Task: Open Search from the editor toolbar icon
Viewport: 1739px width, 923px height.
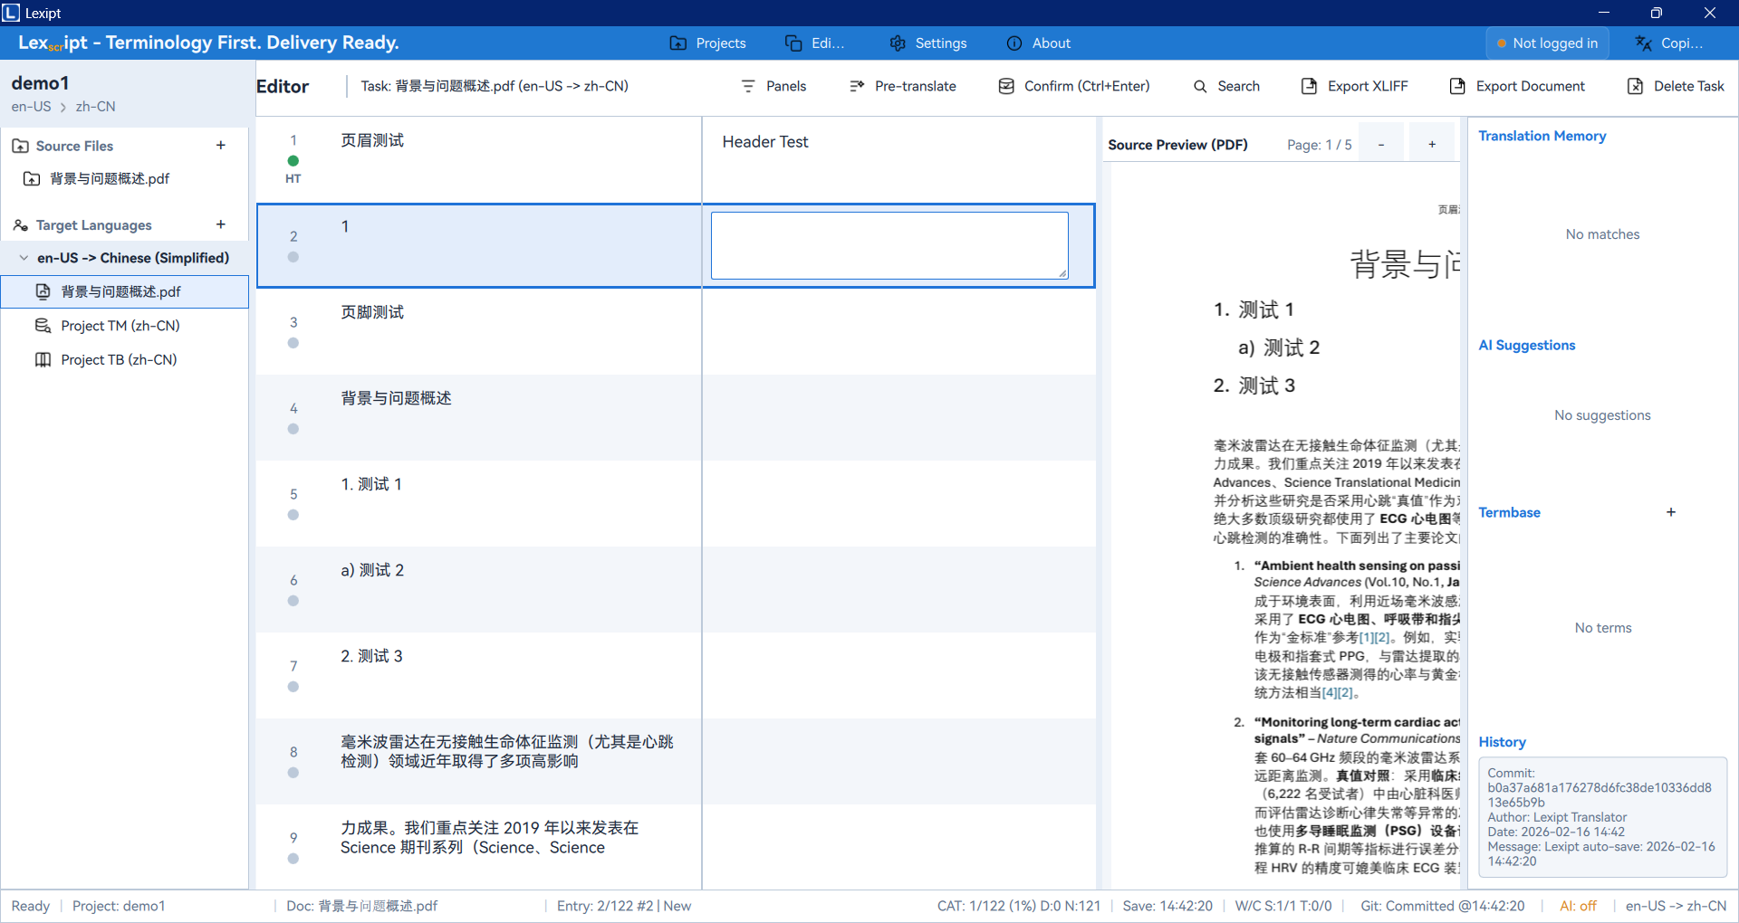Action: (1201, 86)
